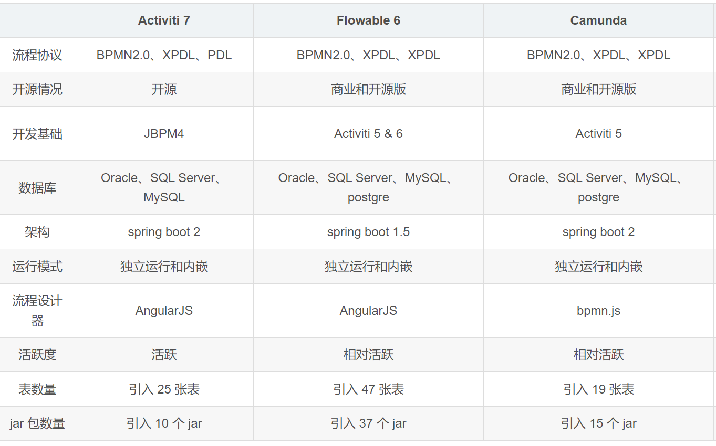Screen dimensions: 716x446
Task: Select the "架构" row label
Action: (37, 232)
